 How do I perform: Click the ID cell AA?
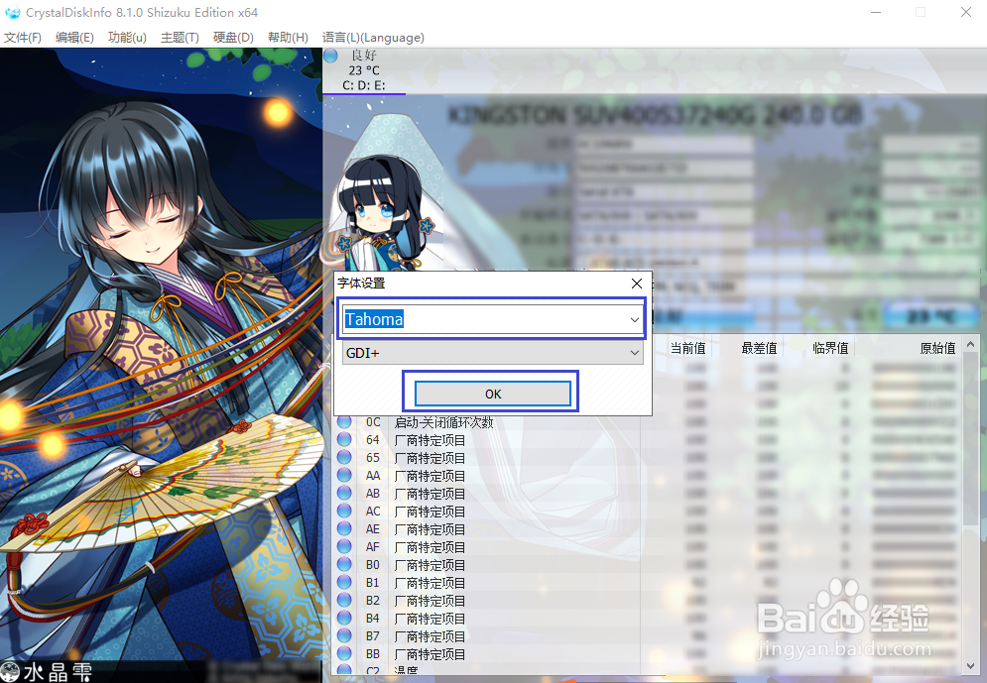[x=373, y=476]
